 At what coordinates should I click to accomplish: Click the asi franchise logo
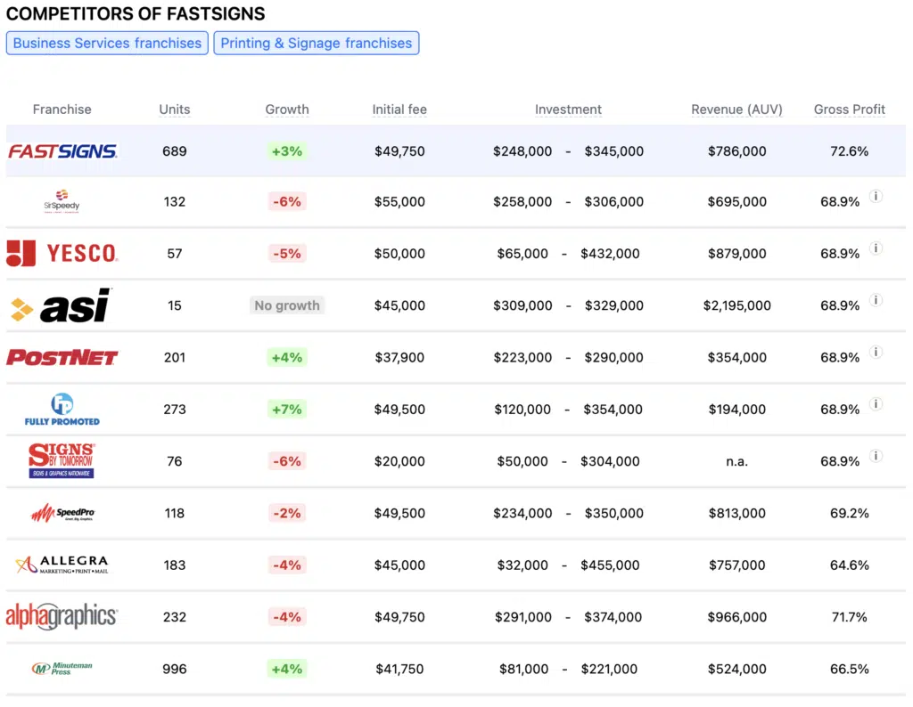(61, 305)
